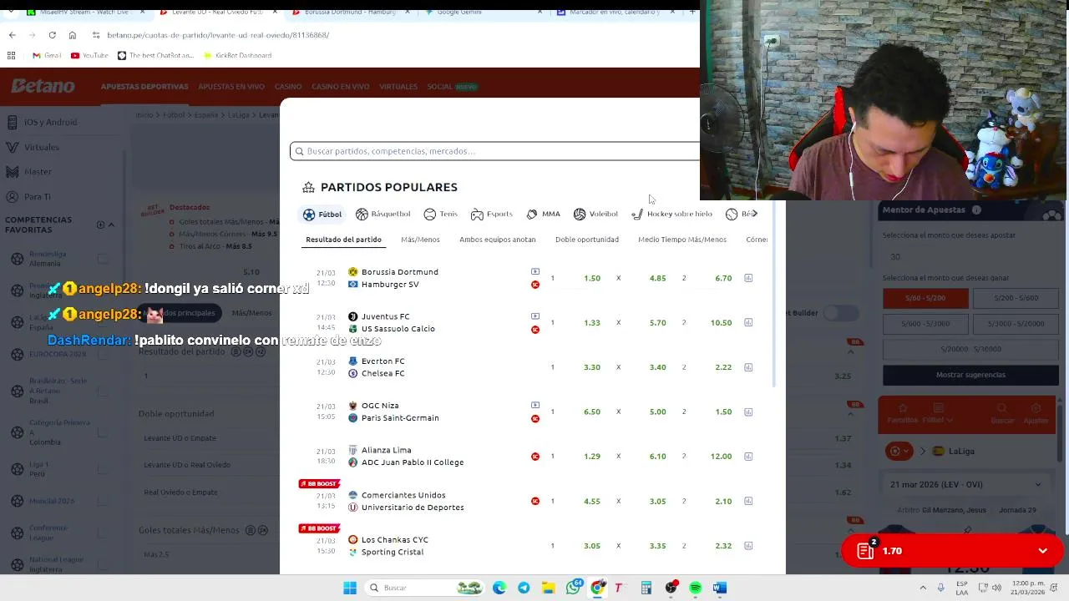Reload the page in browser toolbar

coord(52,35)
